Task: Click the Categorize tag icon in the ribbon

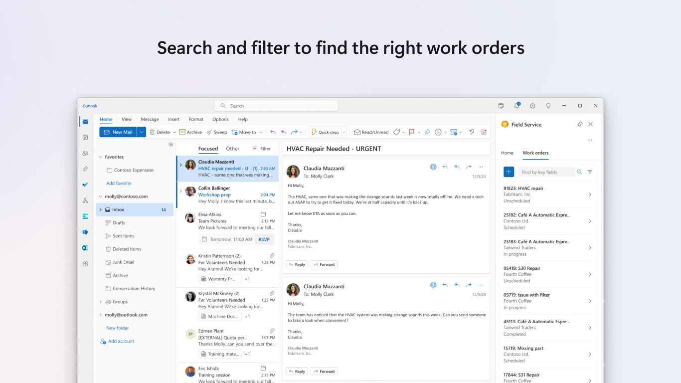Action: (396, 132)
